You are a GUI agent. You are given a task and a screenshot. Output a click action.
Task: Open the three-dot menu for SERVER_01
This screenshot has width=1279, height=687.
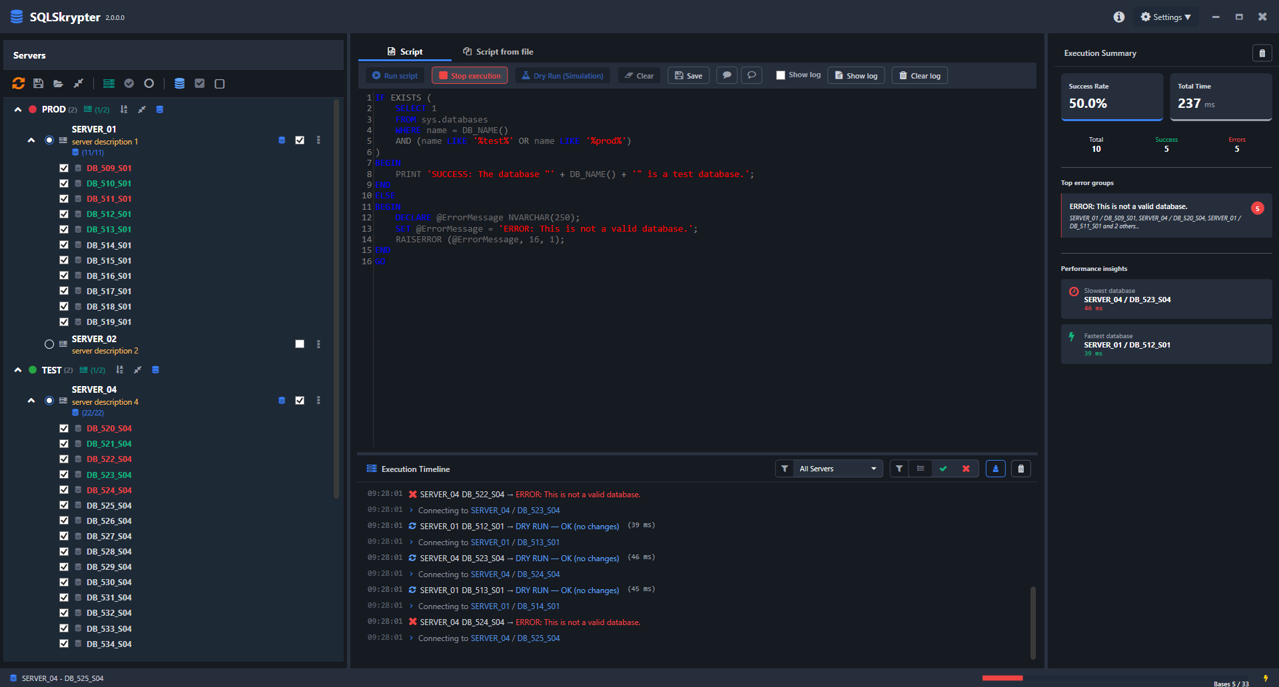[318, 140]
